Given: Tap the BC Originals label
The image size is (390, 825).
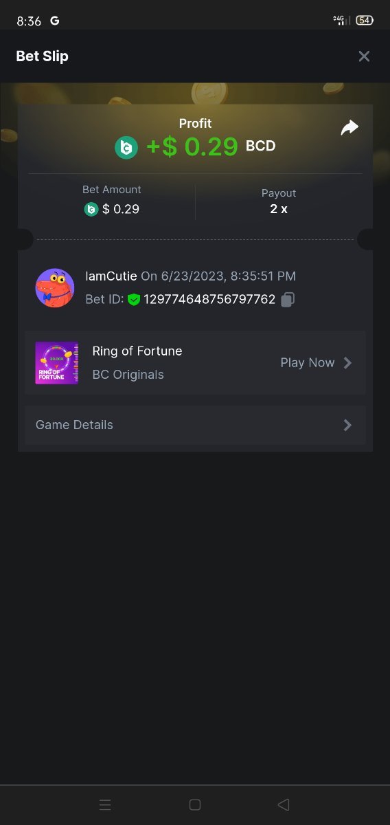Looking at the screenshot, I should click(128, 375).
